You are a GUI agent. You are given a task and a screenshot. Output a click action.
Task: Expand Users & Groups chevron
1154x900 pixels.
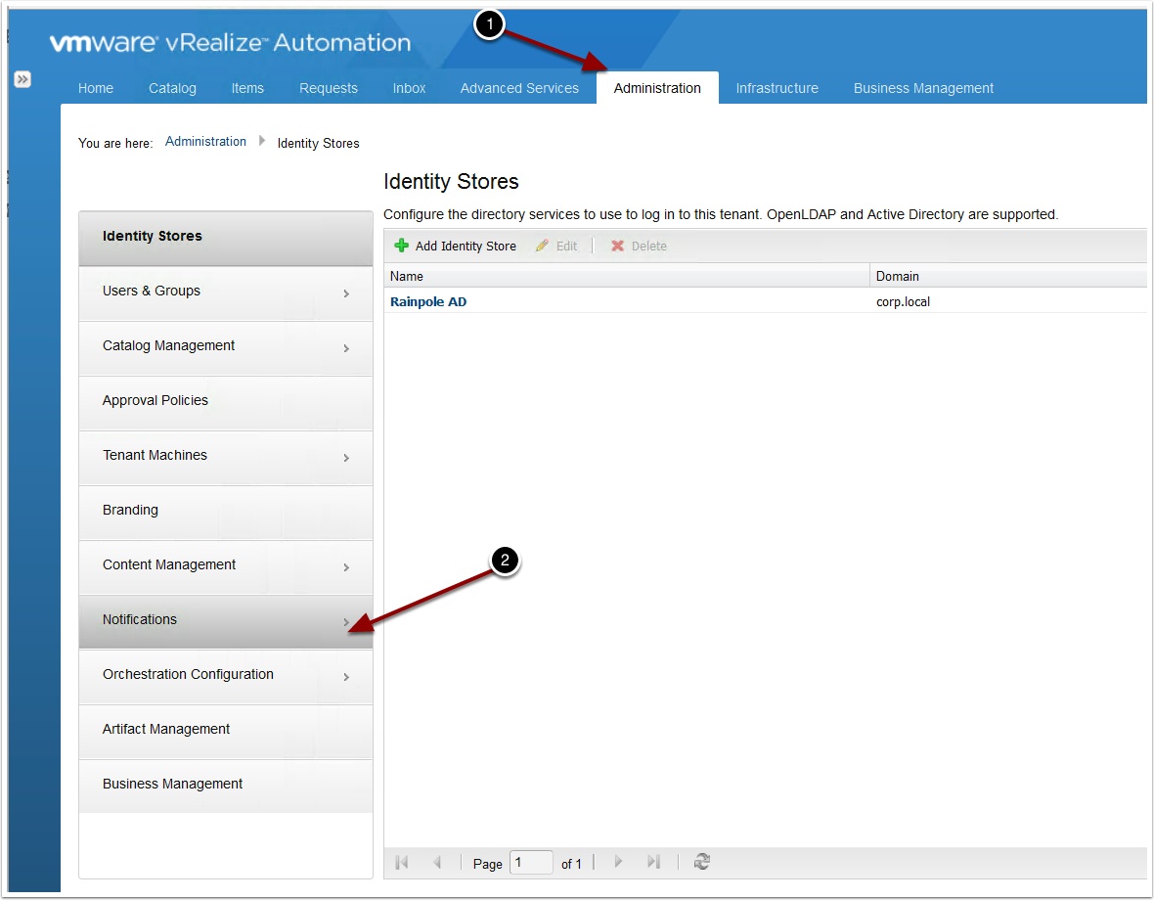(346, 293)
